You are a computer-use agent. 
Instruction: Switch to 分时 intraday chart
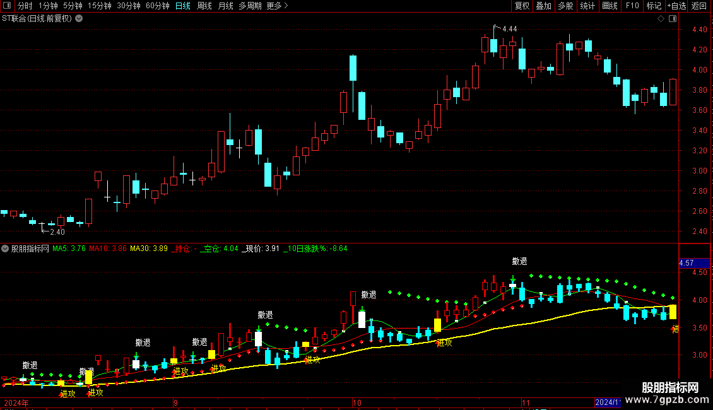(x=25, y=6)
